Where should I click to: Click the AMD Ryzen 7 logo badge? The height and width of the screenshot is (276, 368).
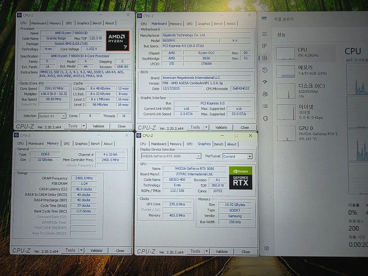[x=118, y=41]
